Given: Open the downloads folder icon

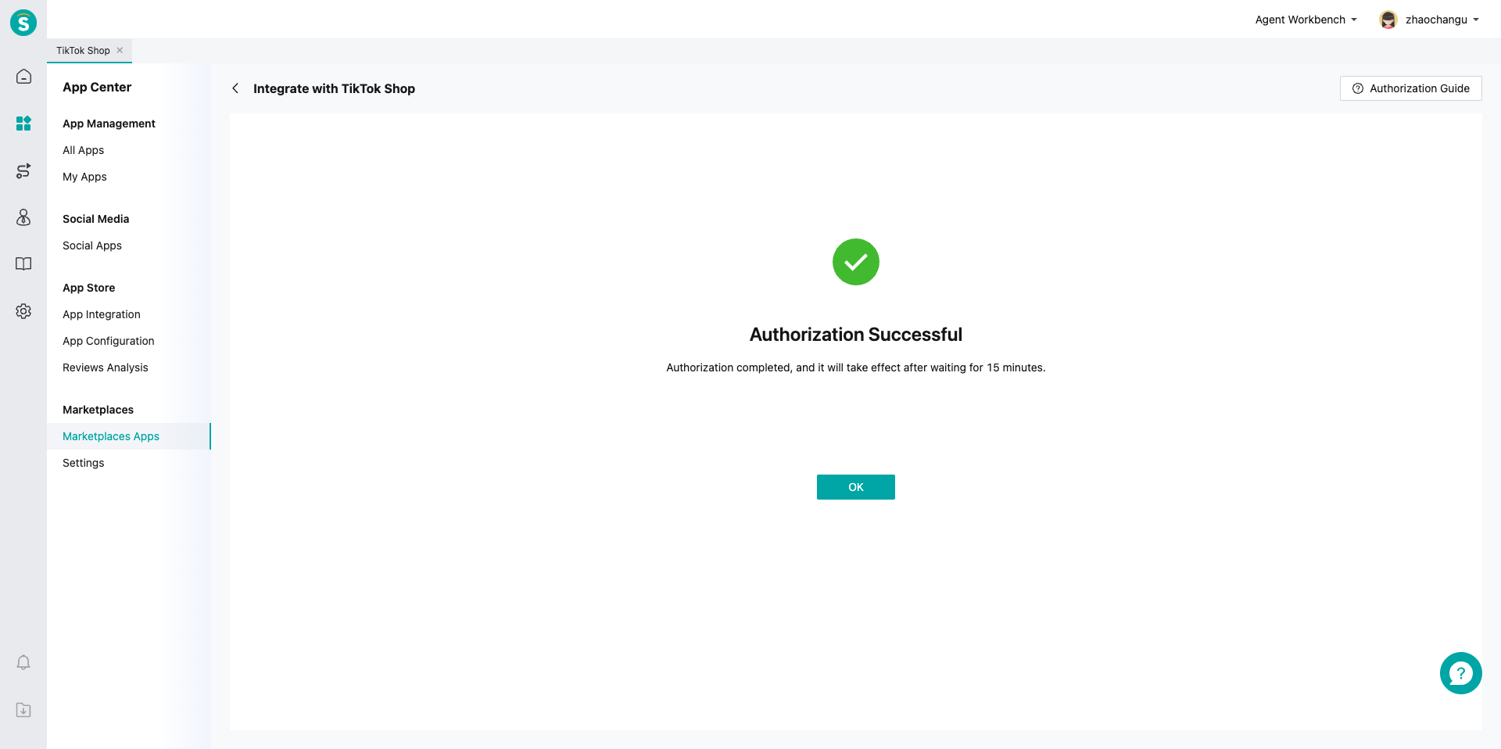Looking at the screenshot, I should tap(23, 710).
